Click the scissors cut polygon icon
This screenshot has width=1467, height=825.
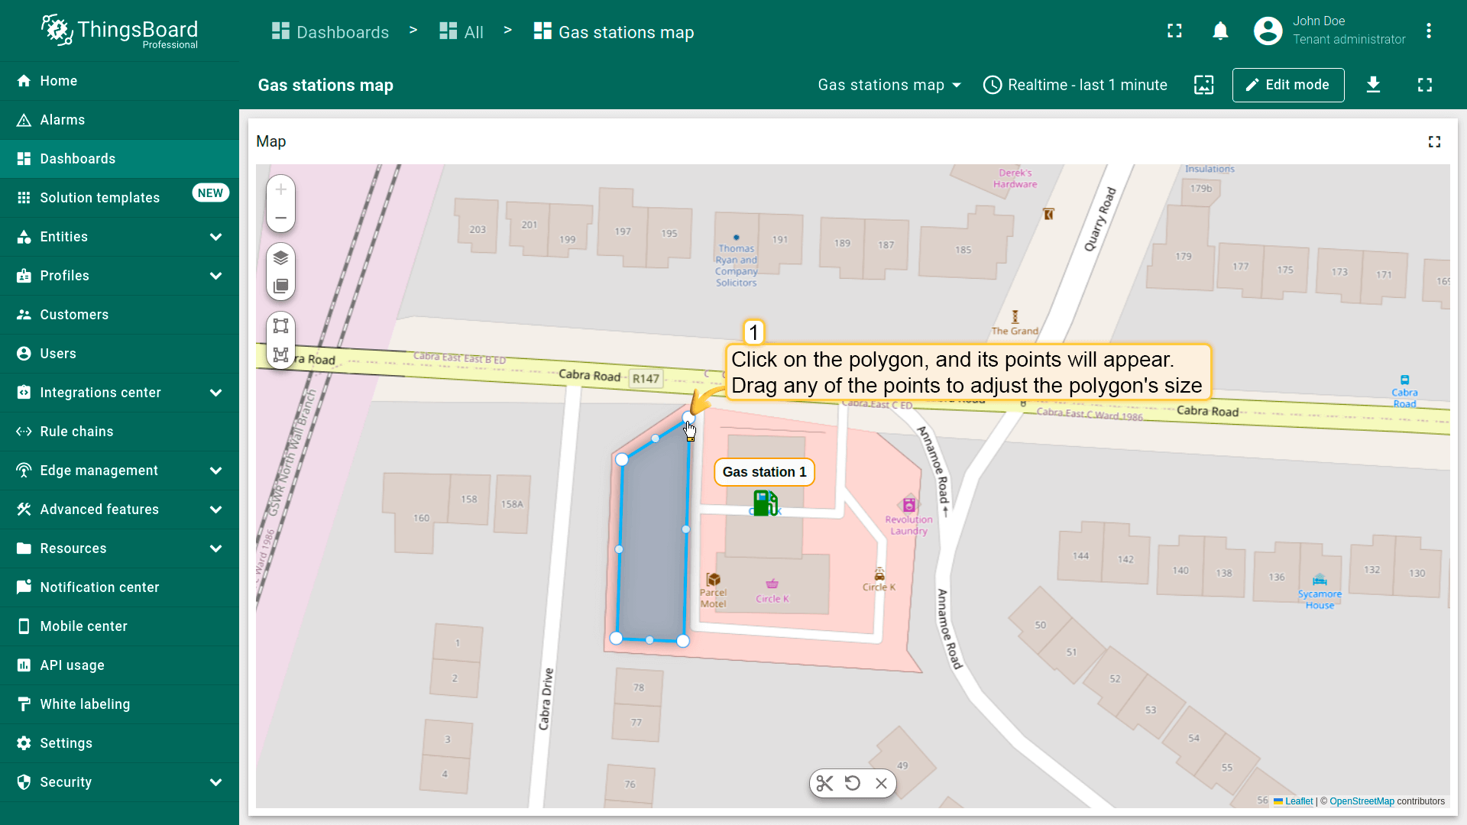pyautogui.click(x=824, y=783)
